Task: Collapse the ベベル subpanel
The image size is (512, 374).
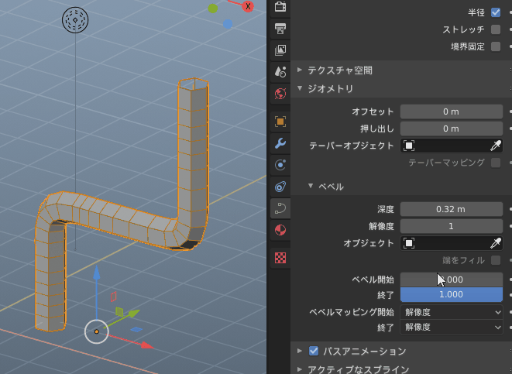Action: [x=310, y=186]
